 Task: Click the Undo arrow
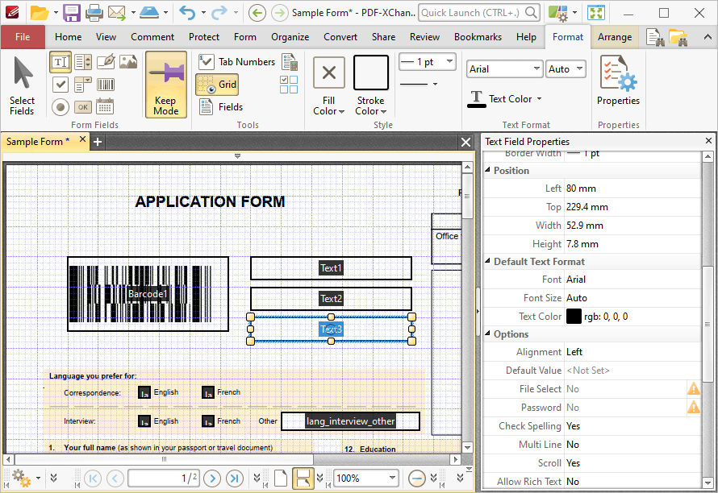(187, 13)
